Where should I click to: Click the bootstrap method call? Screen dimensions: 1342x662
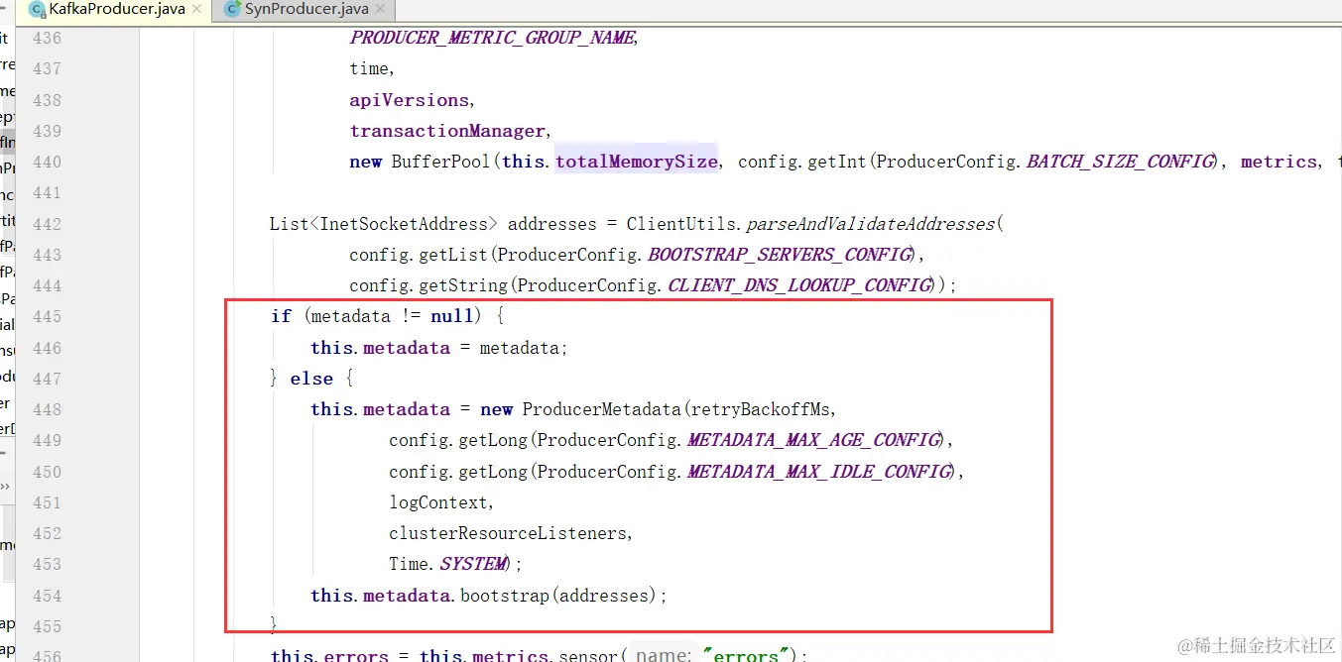[504, 596]
